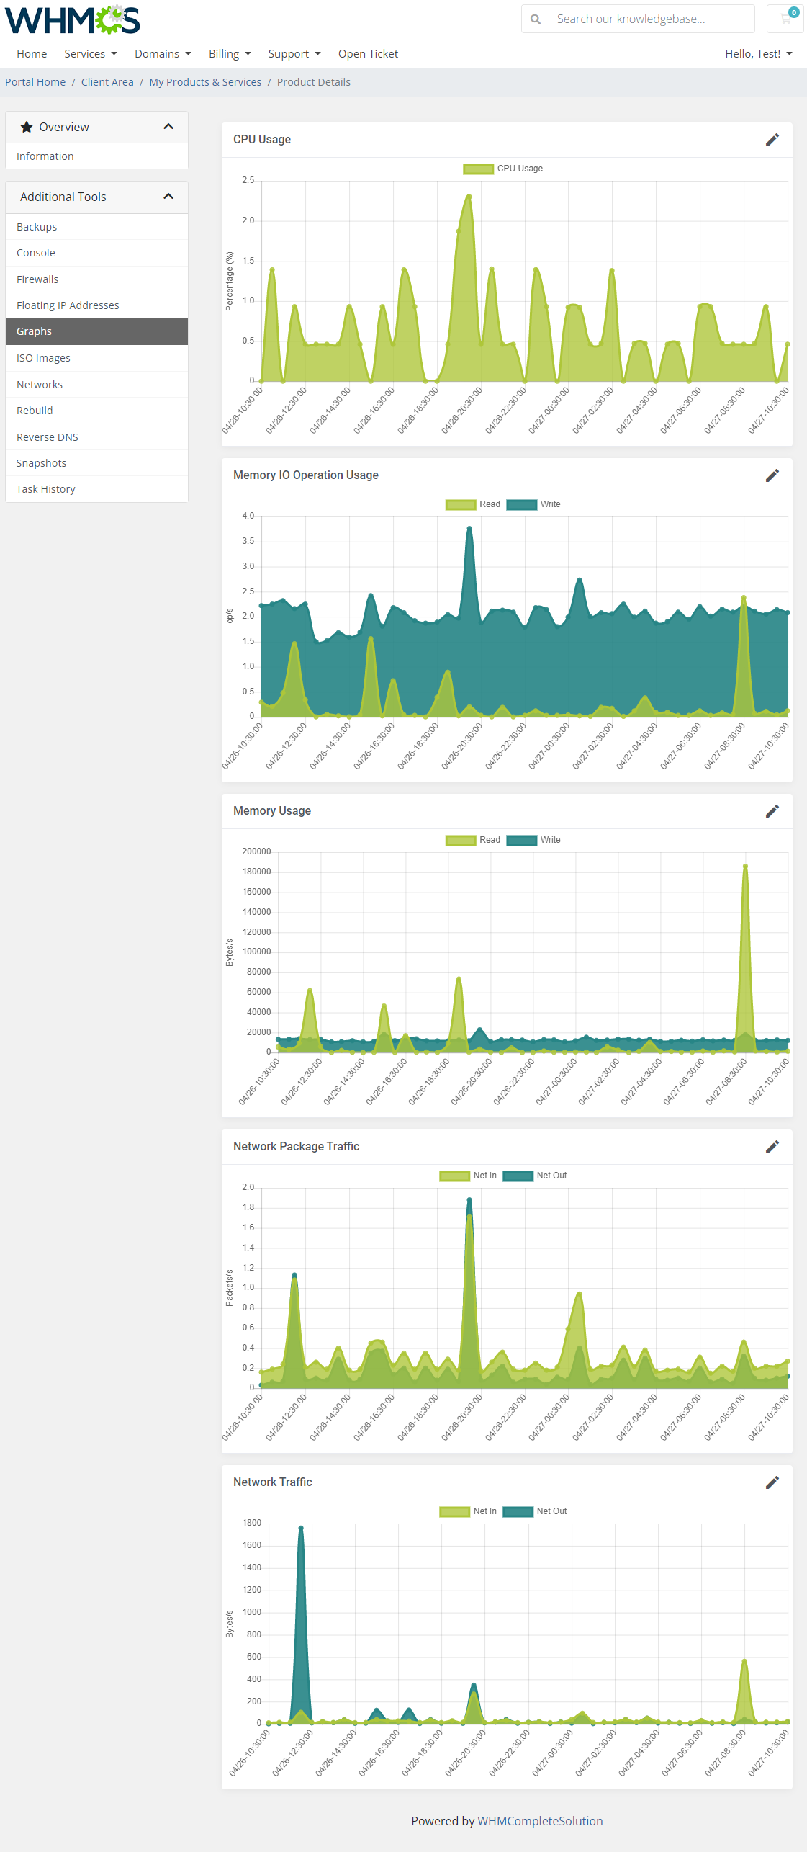Open the Services dropdown menu

pyautogui.click(x=91, y=54)
